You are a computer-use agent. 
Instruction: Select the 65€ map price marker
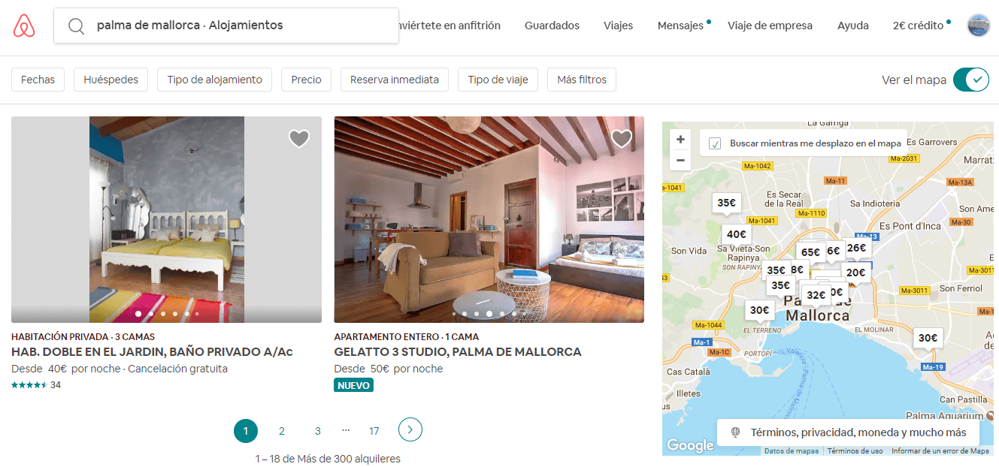pos(810,252)
